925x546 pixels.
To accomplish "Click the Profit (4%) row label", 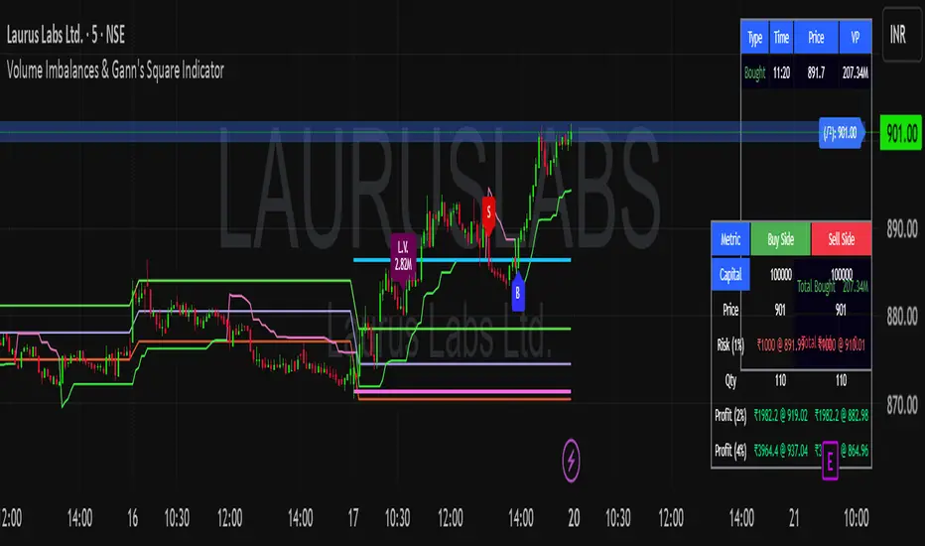I will (730, 451).
